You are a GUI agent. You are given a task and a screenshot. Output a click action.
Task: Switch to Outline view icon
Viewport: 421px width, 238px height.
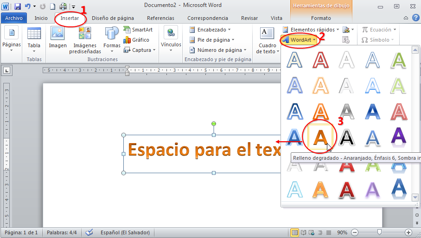320,232
